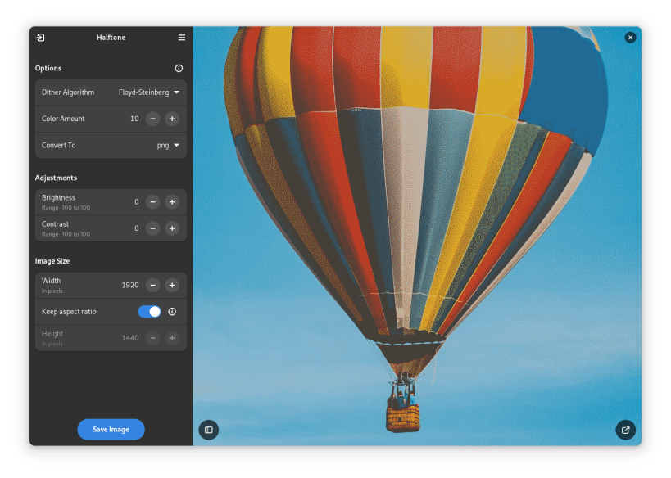Click the hot air balloon preview image

point(417,236)
